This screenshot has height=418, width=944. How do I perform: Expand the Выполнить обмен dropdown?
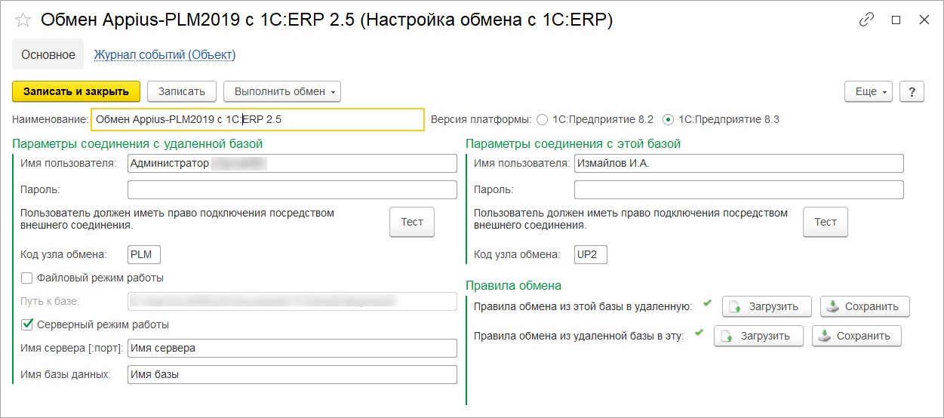pyautogui.click(x=282, y=91)
